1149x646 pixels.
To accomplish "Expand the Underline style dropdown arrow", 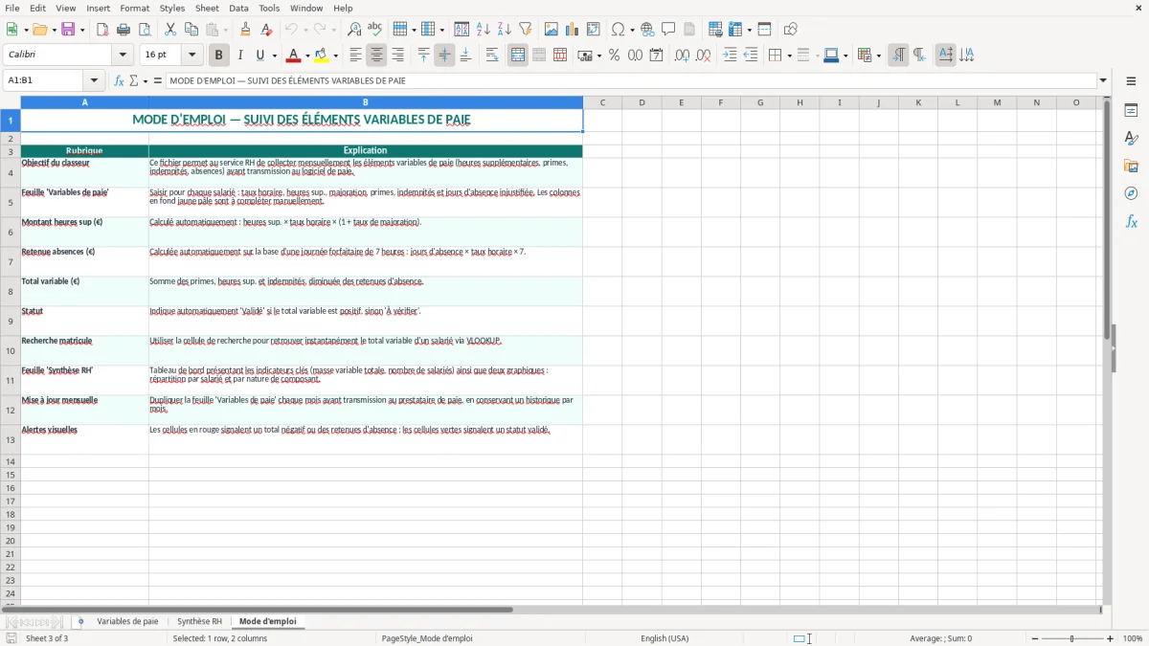I will [274, 56].
